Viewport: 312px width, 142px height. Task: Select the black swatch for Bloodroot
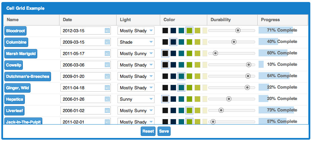pyautogui.click(x=165, y=31)
